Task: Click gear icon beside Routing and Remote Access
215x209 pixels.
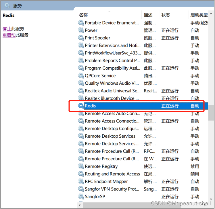Action: coord(81,174)
